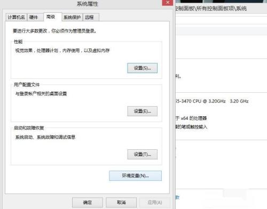Screen dimensions: 267x209
Task: Close the 系统属性 dialog with red X
Action: [x=168, y=3]
